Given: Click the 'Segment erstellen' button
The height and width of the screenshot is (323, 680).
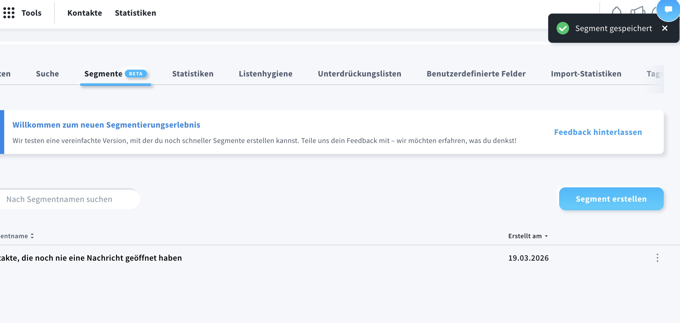Looking at the screenshot, I should (611, 199).
